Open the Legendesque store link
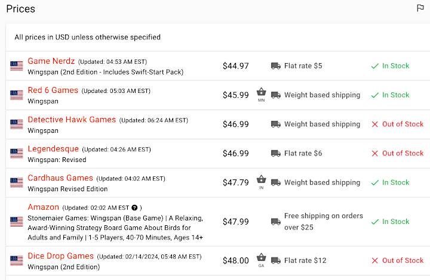430x280 pixels. [53, 149]
